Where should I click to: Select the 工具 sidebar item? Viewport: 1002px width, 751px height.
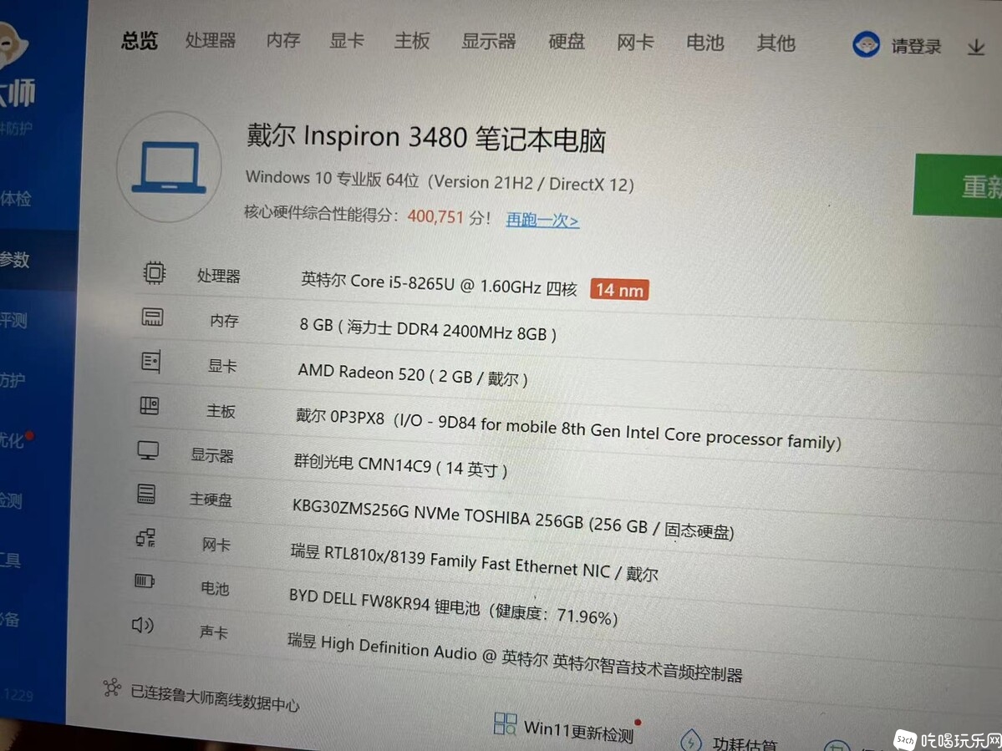[10, 560]
